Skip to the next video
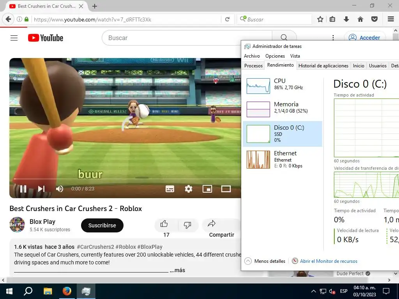 [41, 189]
